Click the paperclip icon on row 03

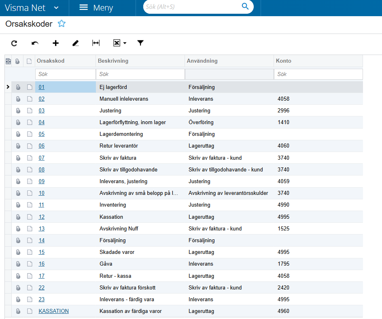point(18,111)
